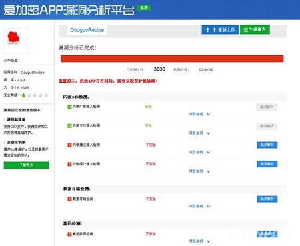
Task: Click the red analysis progress bar
Action: pos(172,59)
